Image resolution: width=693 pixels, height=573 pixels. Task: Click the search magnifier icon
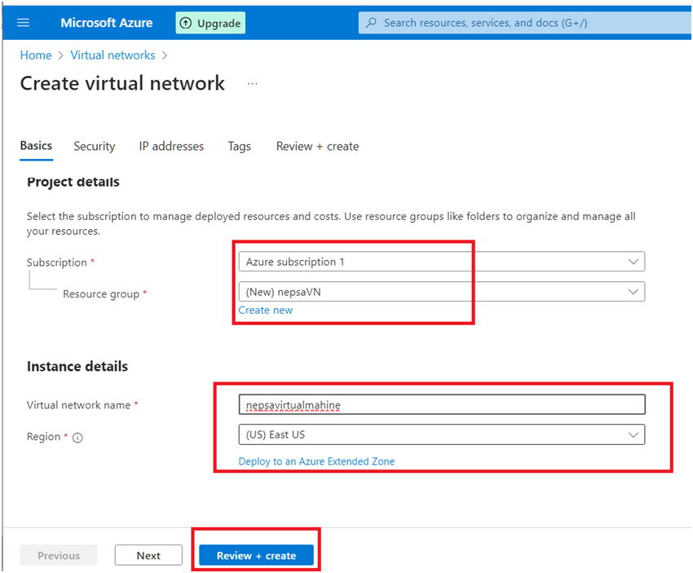(x=372, y=23)
